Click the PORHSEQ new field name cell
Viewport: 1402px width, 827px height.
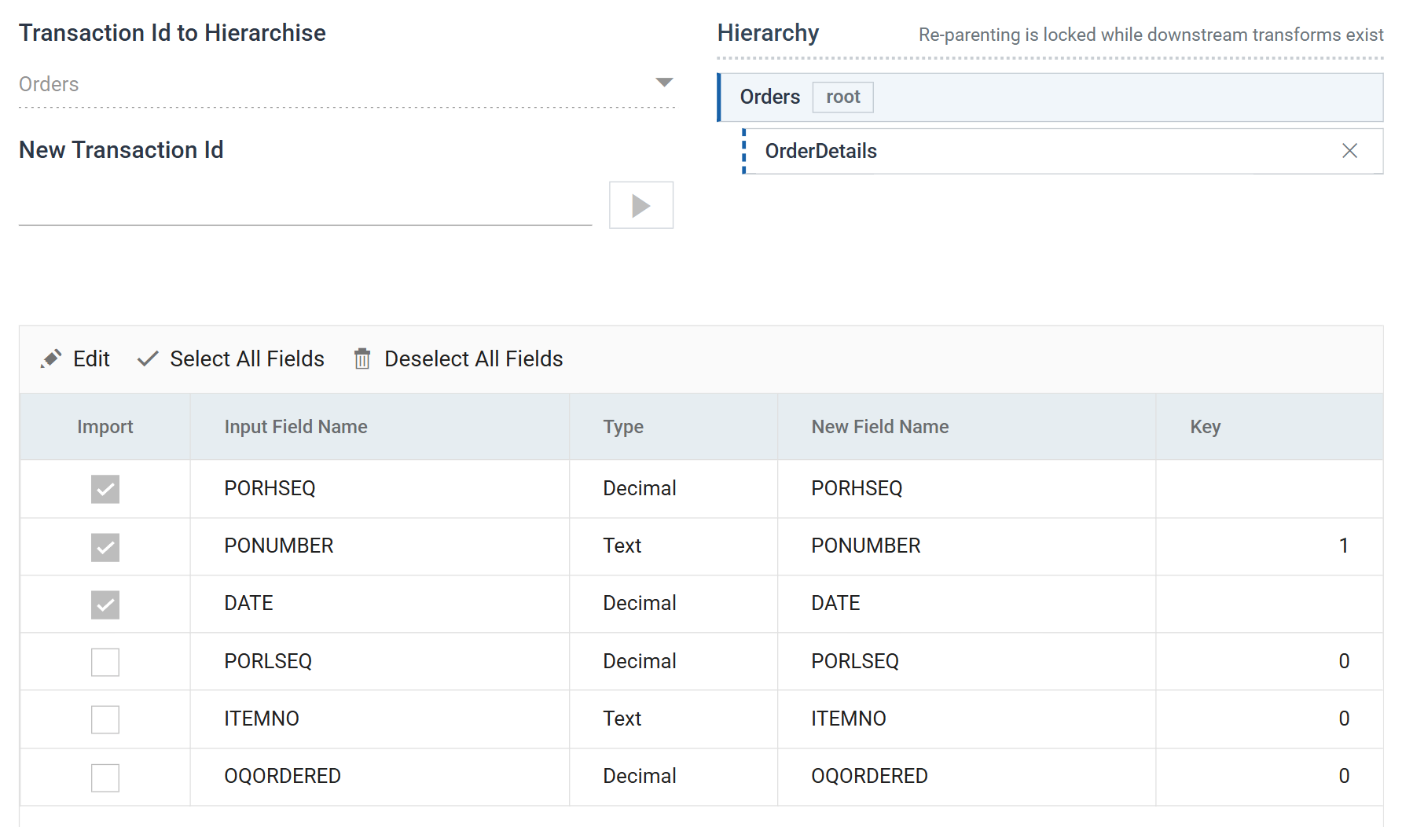(x=967, y=488)
